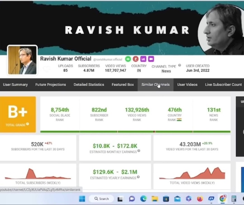This screenshot has width=244, height=205.
Task: Click the B+ Total Grade box
Action: (18, 114)
